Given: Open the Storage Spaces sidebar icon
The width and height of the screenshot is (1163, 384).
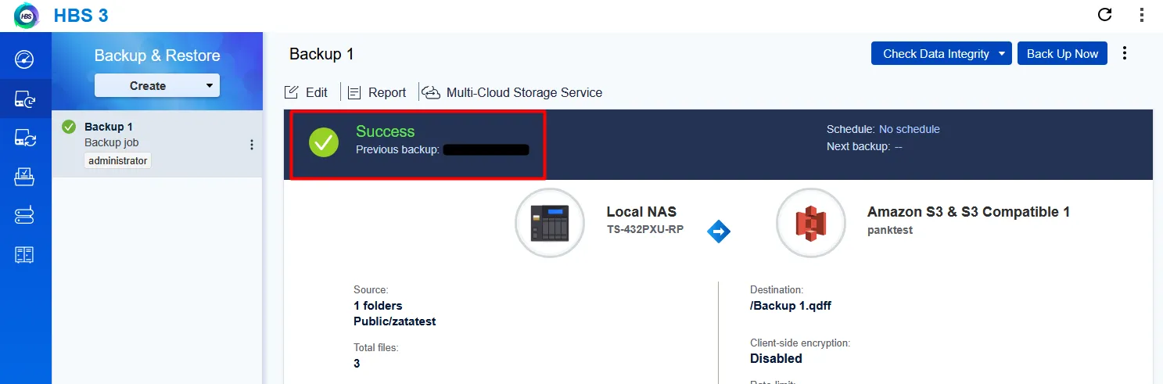Looking at the screenshot, I should pyautogui.click(x=25, y=254).
